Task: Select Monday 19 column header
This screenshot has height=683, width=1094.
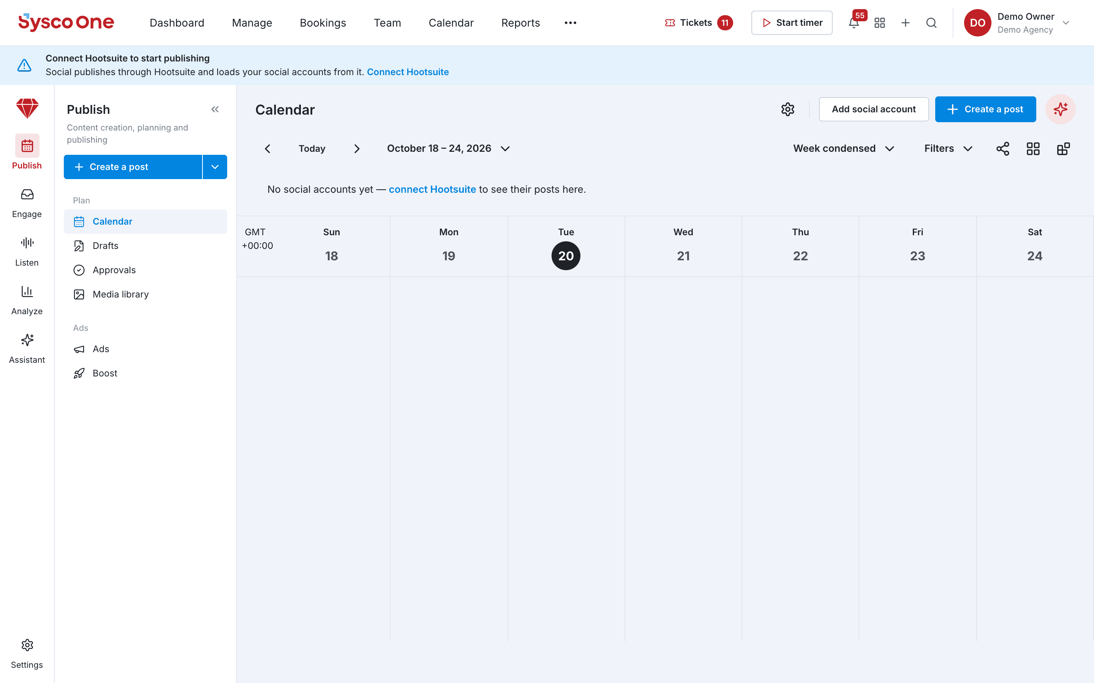Action: point(449,246)
